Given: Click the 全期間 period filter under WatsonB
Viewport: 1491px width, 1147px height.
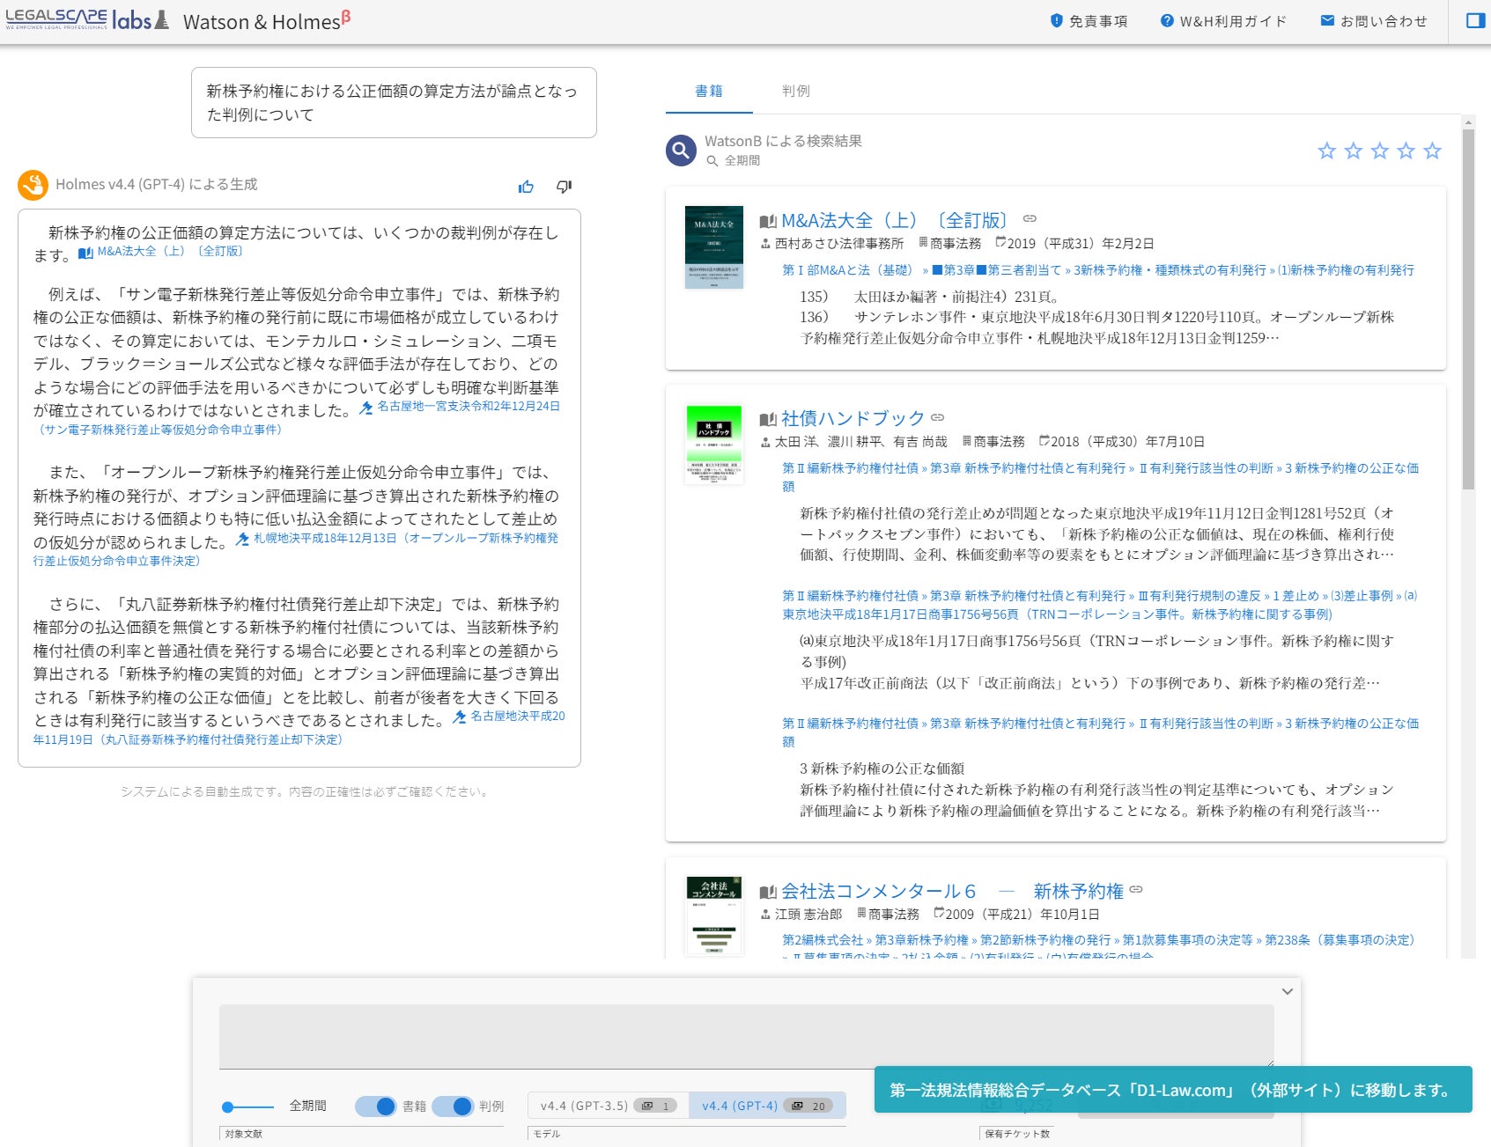Looking at the screenshot, I should pos(734,161).
